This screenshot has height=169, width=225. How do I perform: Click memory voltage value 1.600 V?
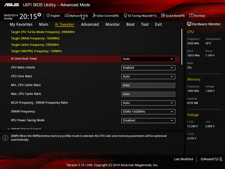click(x=210, y=91)
